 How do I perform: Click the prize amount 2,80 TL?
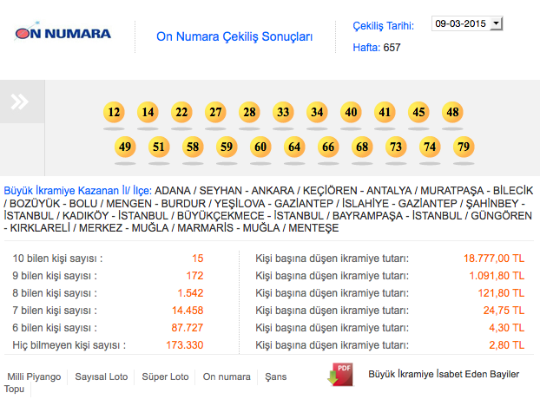point(507,345)
